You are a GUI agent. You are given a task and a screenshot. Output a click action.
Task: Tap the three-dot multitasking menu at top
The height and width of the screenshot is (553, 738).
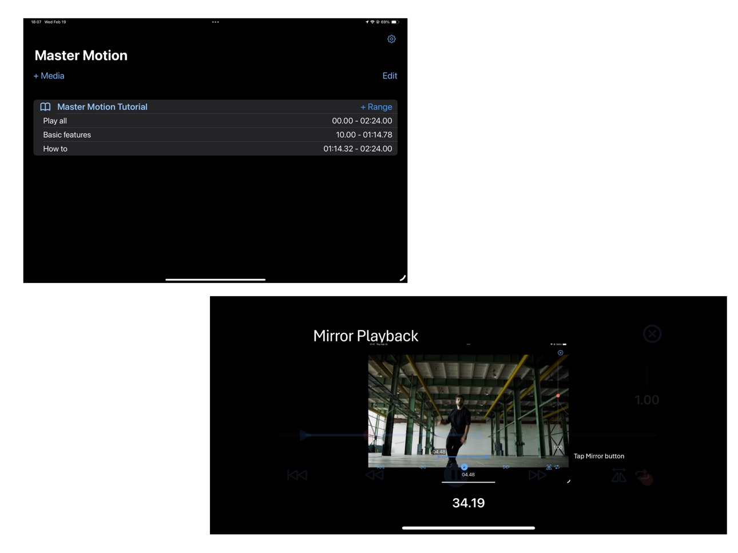[215, 22]
